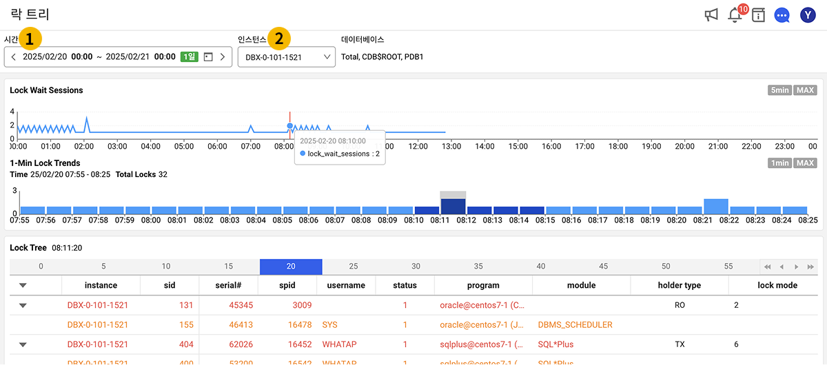Screen dimensions: 827x365
Task: Select the 10 second segment
Action: [x=166, y=267]
